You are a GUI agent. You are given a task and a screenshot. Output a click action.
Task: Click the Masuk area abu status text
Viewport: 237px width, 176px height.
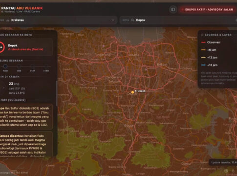27,49
